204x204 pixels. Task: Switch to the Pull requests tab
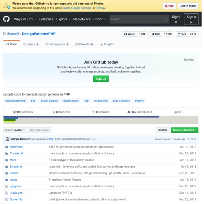[x=57, y=44]
